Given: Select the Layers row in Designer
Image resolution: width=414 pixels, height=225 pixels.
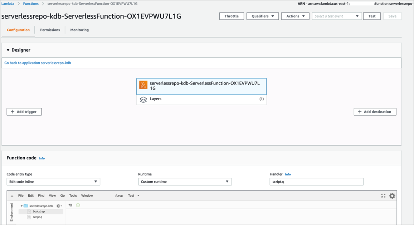Looking at the screenshot, I should 201,100.
